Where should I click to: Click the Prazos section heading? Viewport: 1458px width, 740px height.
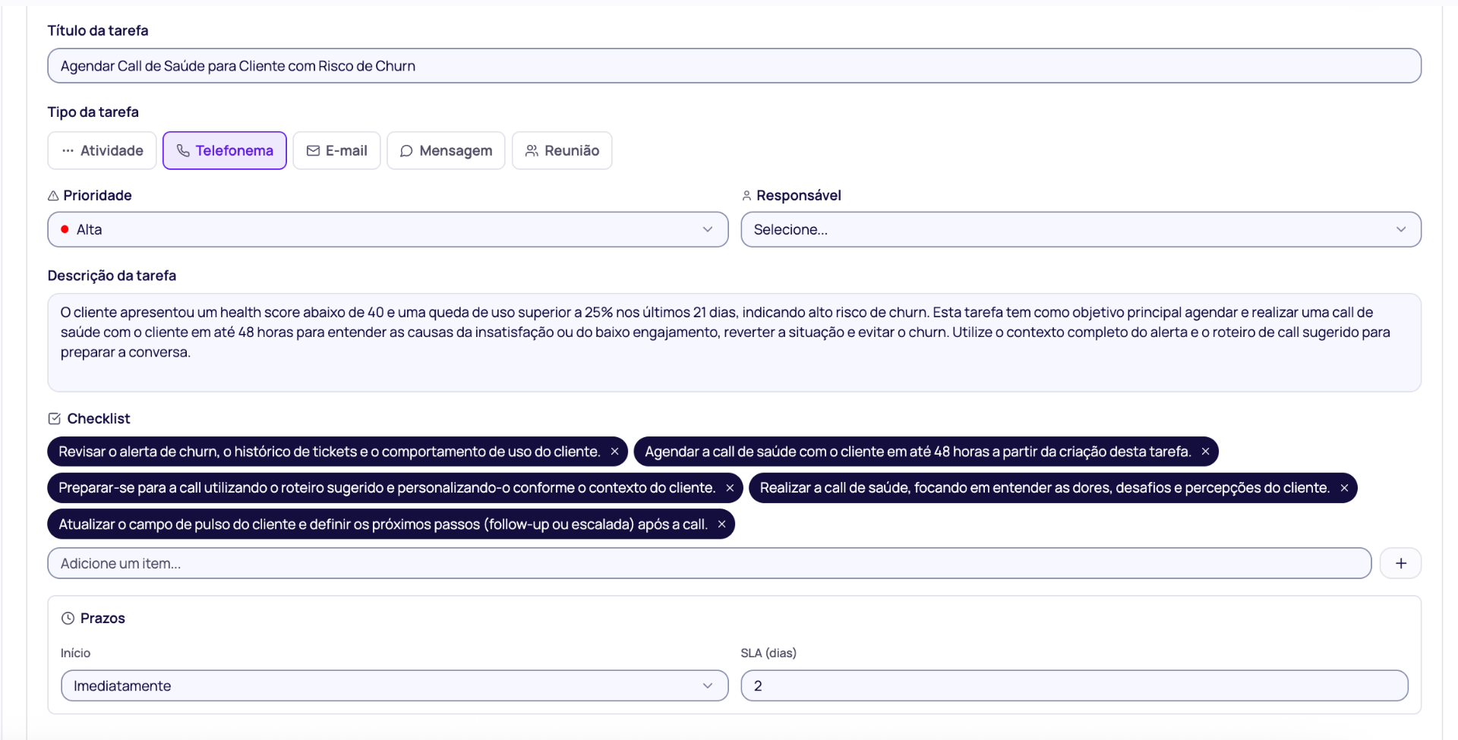point(103,618)
